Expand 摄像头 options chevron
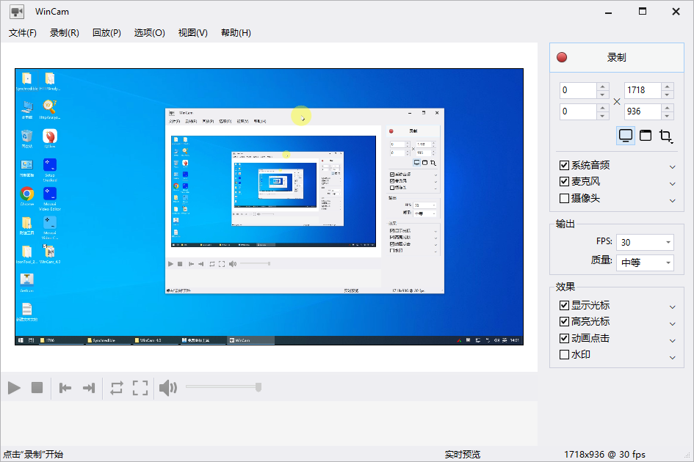Viewport: 694px width, 462px height. (672, 200)
